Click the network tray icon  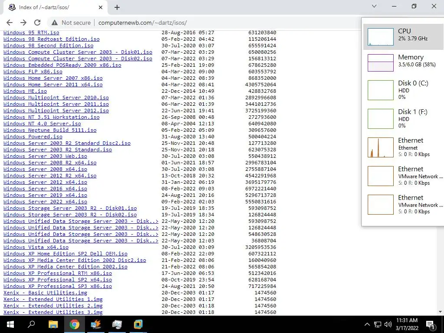[x=378, y=324]
